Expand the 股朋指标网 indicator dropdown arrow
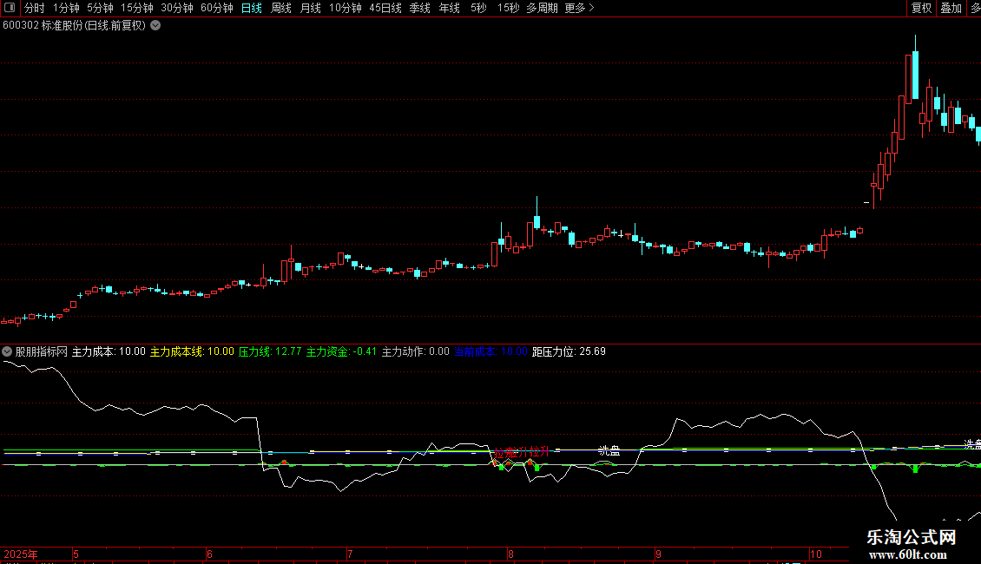 [x=8, y=351]
